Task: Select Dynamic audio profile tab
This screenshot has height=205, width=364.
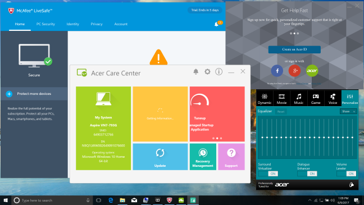Action: point(265,98)
